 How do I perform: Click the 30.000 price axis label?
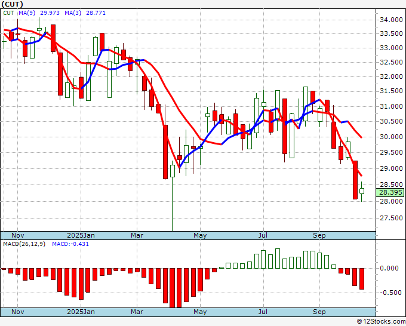click(391, 137)
